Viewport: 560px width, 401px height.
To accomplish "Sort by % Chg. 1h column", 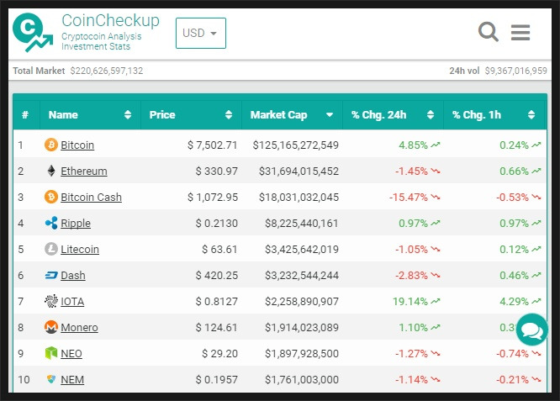I will (x=494, y=114).
